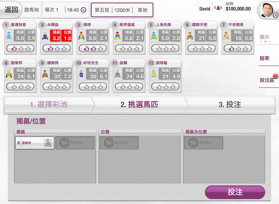279x204 pixels.
Task: Expand the 投注區 side panel
Action: pos(267,80)
